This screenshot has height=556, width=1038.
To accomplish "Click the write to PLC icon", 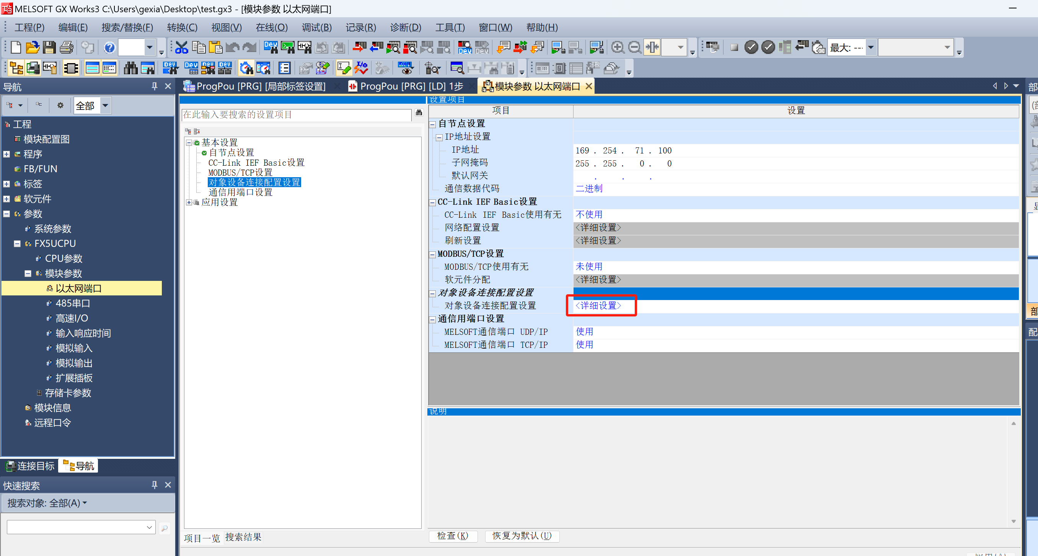I will [359, 47].
